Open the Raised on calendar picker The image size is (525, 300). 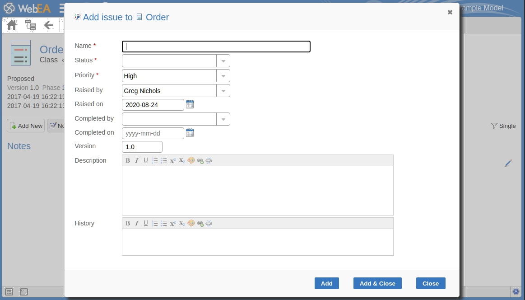point(190,104)
